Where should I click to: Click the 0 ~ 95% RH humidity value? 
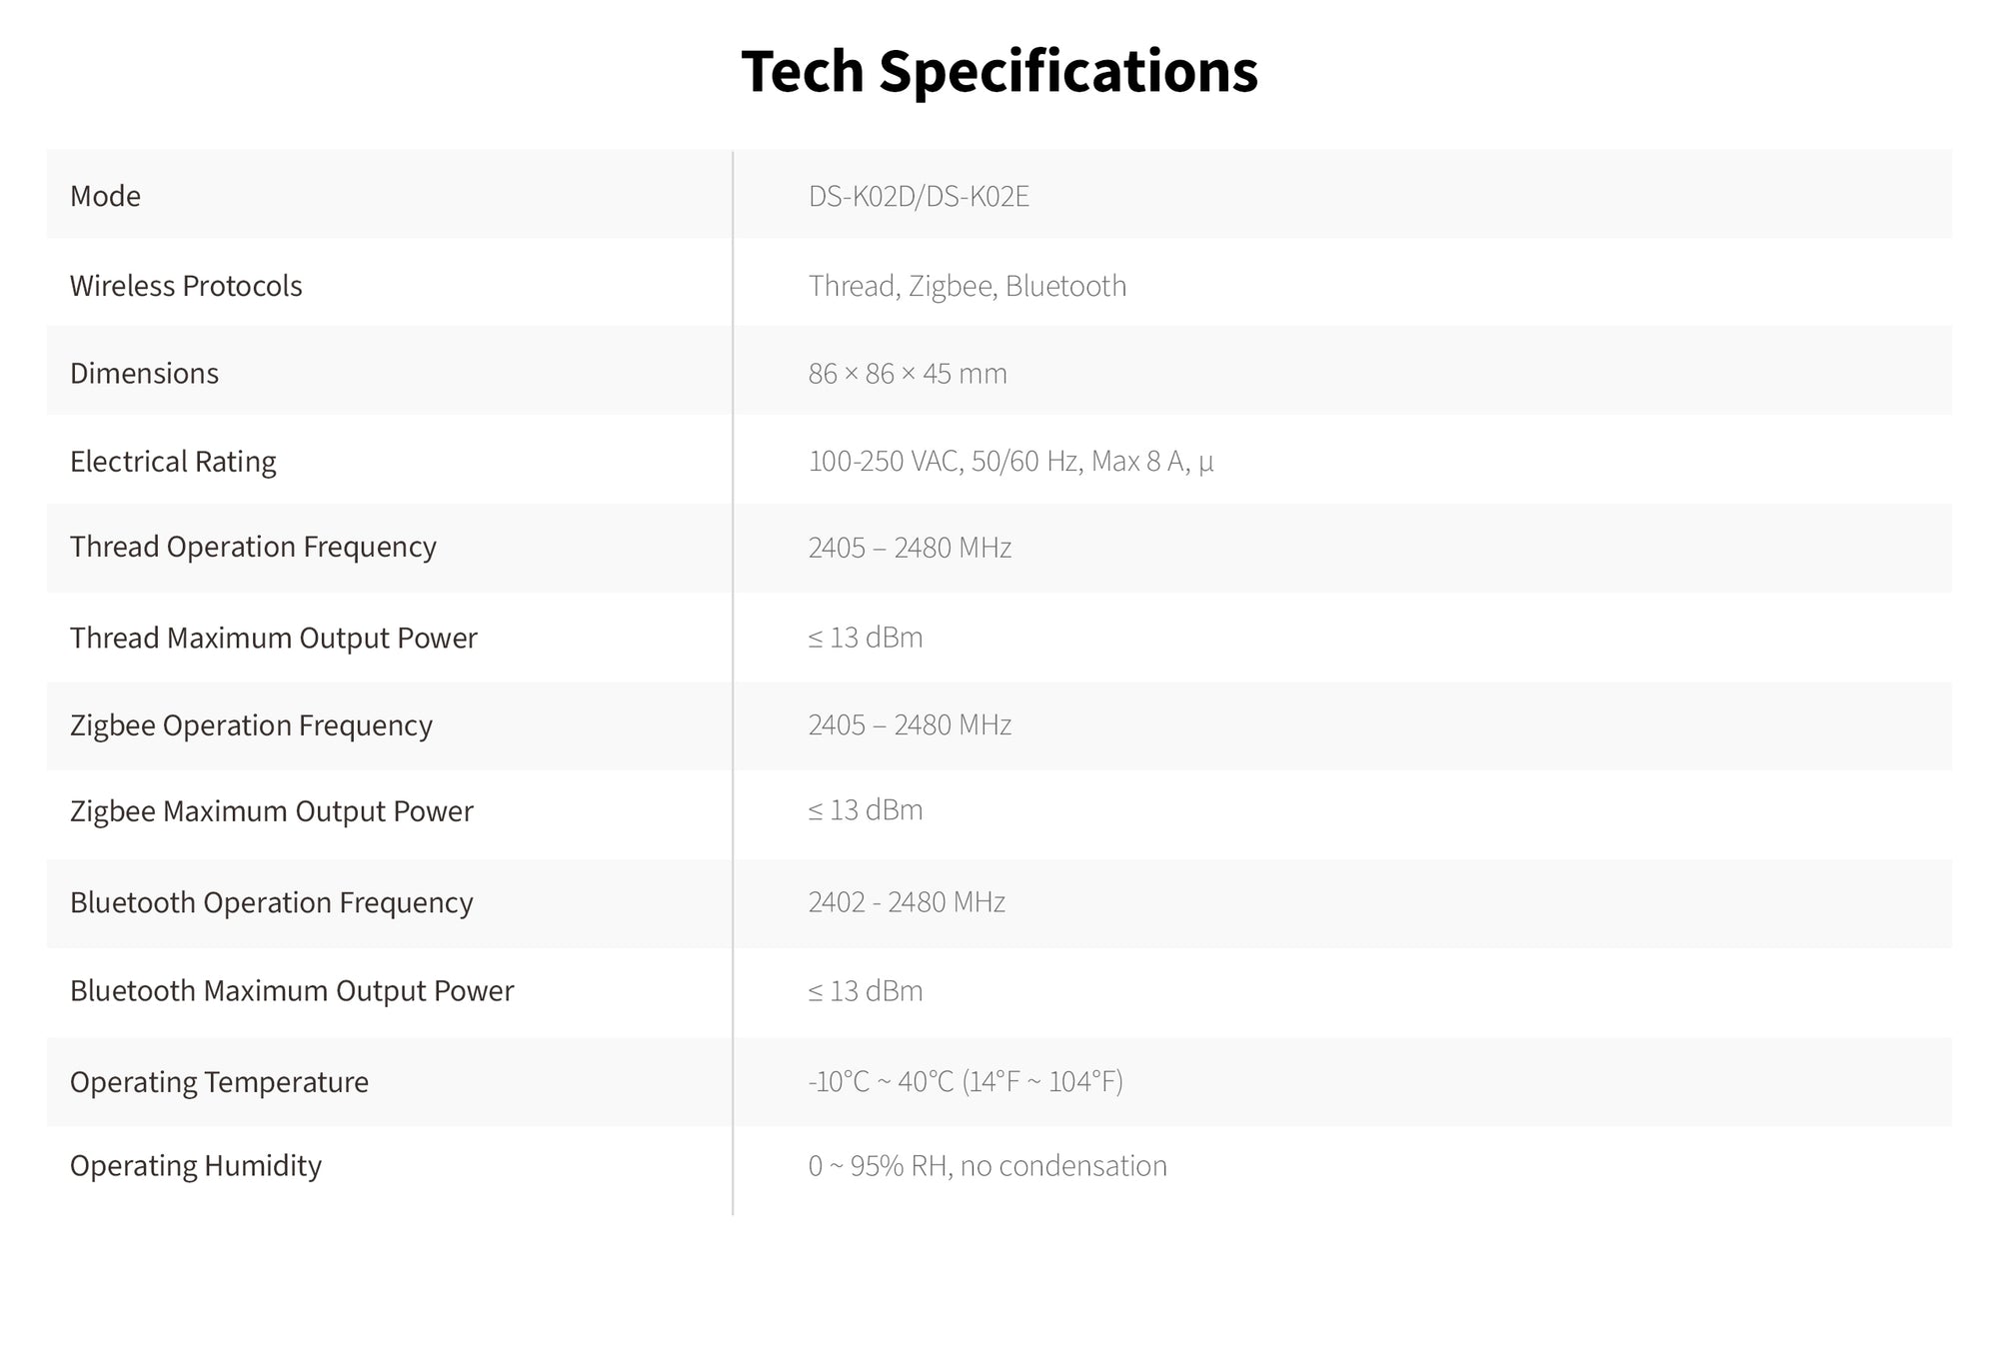pos(988,1165)
